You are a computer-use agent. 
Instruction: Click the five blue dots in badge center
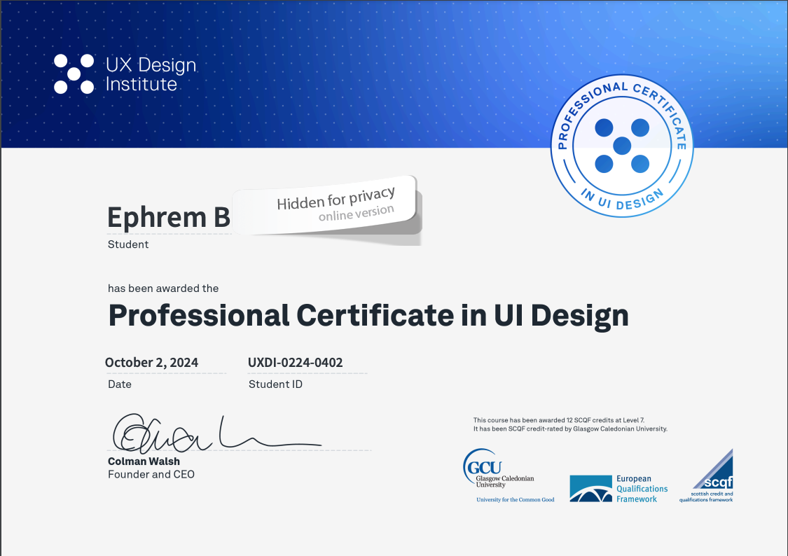coord(621,146)
